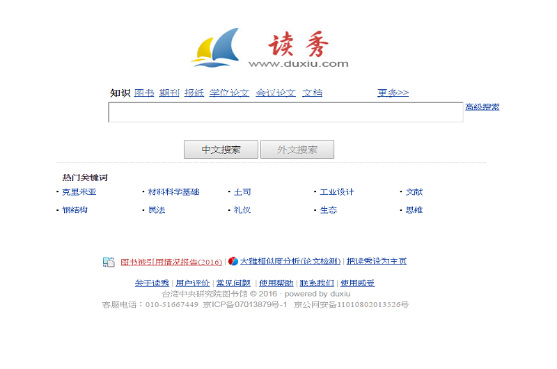
Task: Click the www.duxiu.com address text
Action: click(299, 64)
